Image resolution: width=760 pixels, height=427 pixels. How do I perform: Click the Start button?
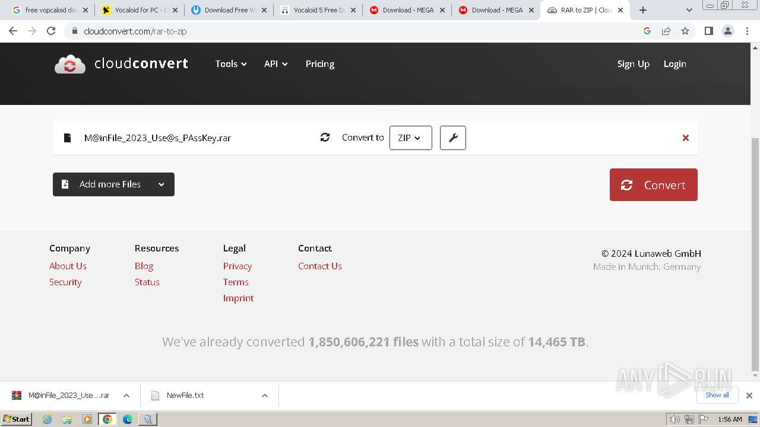click(17, 419)
